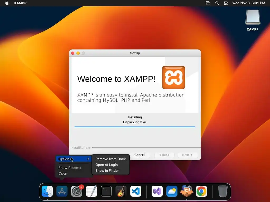The image size is (270, 202).
Task: Click the 'Installing' status label
Action: pyautogui.click(x=135, y=117)
